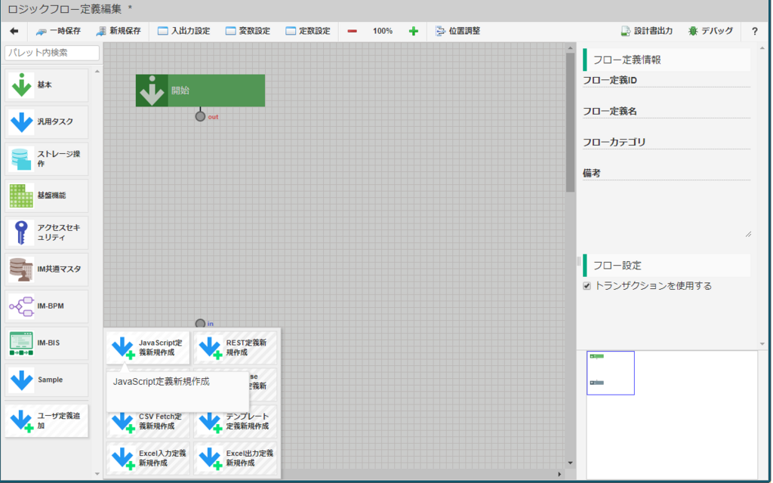Click the in connector port on canvas
The width and height of the screenshot is (773, 483).
coord(200,324)
